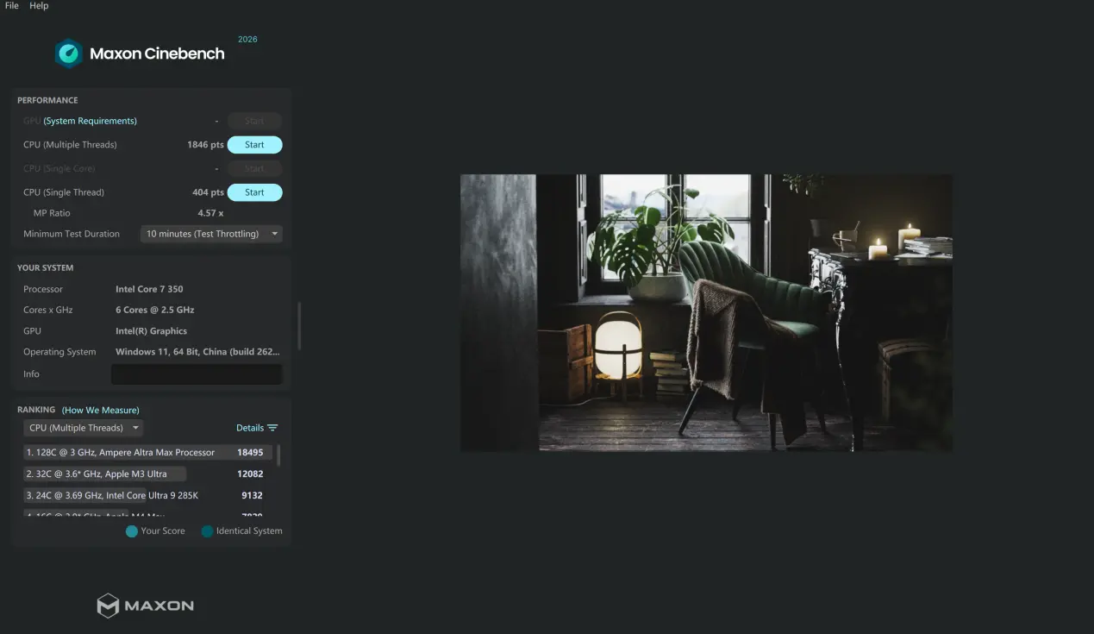The width and height of the screenshot is (1094, 634).
Task: Open the Minimum Test Duration dropdown
Action: (x=211, y=234)
